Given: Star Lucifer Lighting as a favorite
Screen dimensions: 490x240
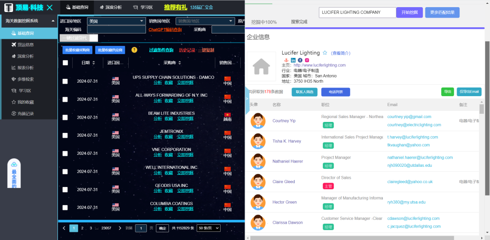Looking at the screenshot, I should coord(325,53).
